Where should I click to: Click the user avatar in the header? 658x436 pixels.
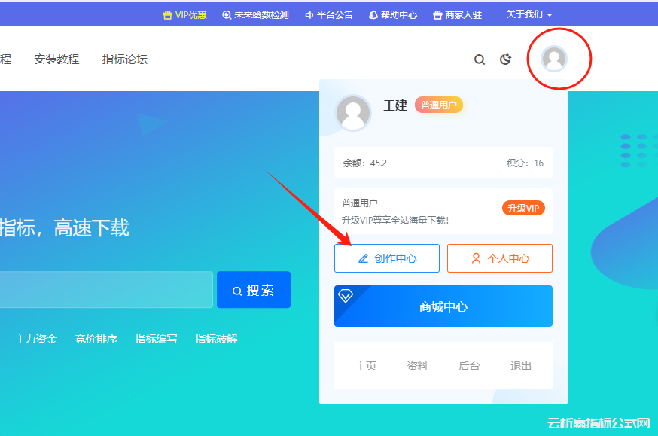pyautogui.click(x=554, y=59)
